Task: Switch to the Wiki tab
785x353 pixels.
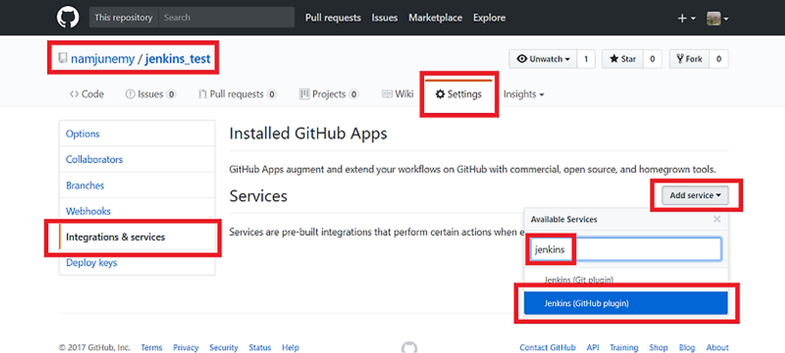Action: pyautogui.click(x=398, y=94)
